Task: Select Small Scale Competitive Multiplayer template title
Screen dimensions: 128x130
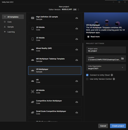Action: [x=51, y=111]
